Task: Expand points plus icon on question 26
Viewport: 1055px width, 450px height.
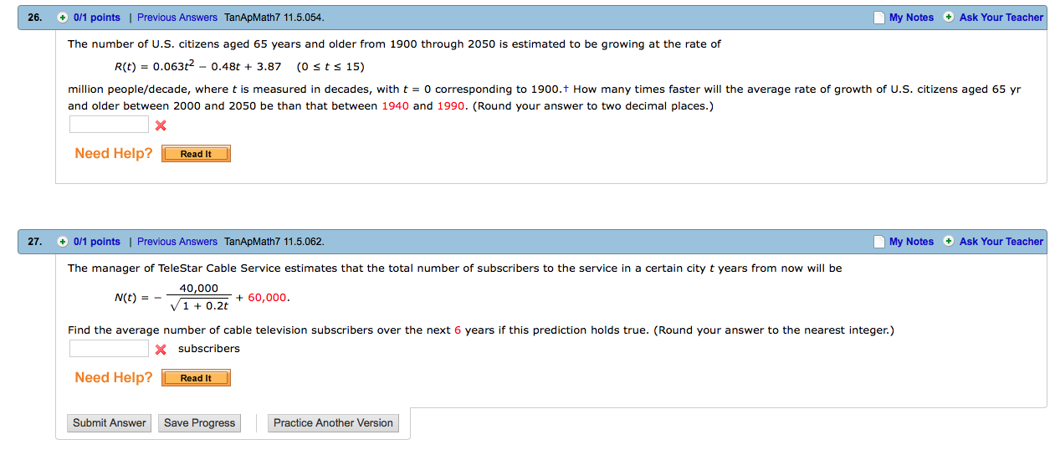Action: [x=63, y=18]
